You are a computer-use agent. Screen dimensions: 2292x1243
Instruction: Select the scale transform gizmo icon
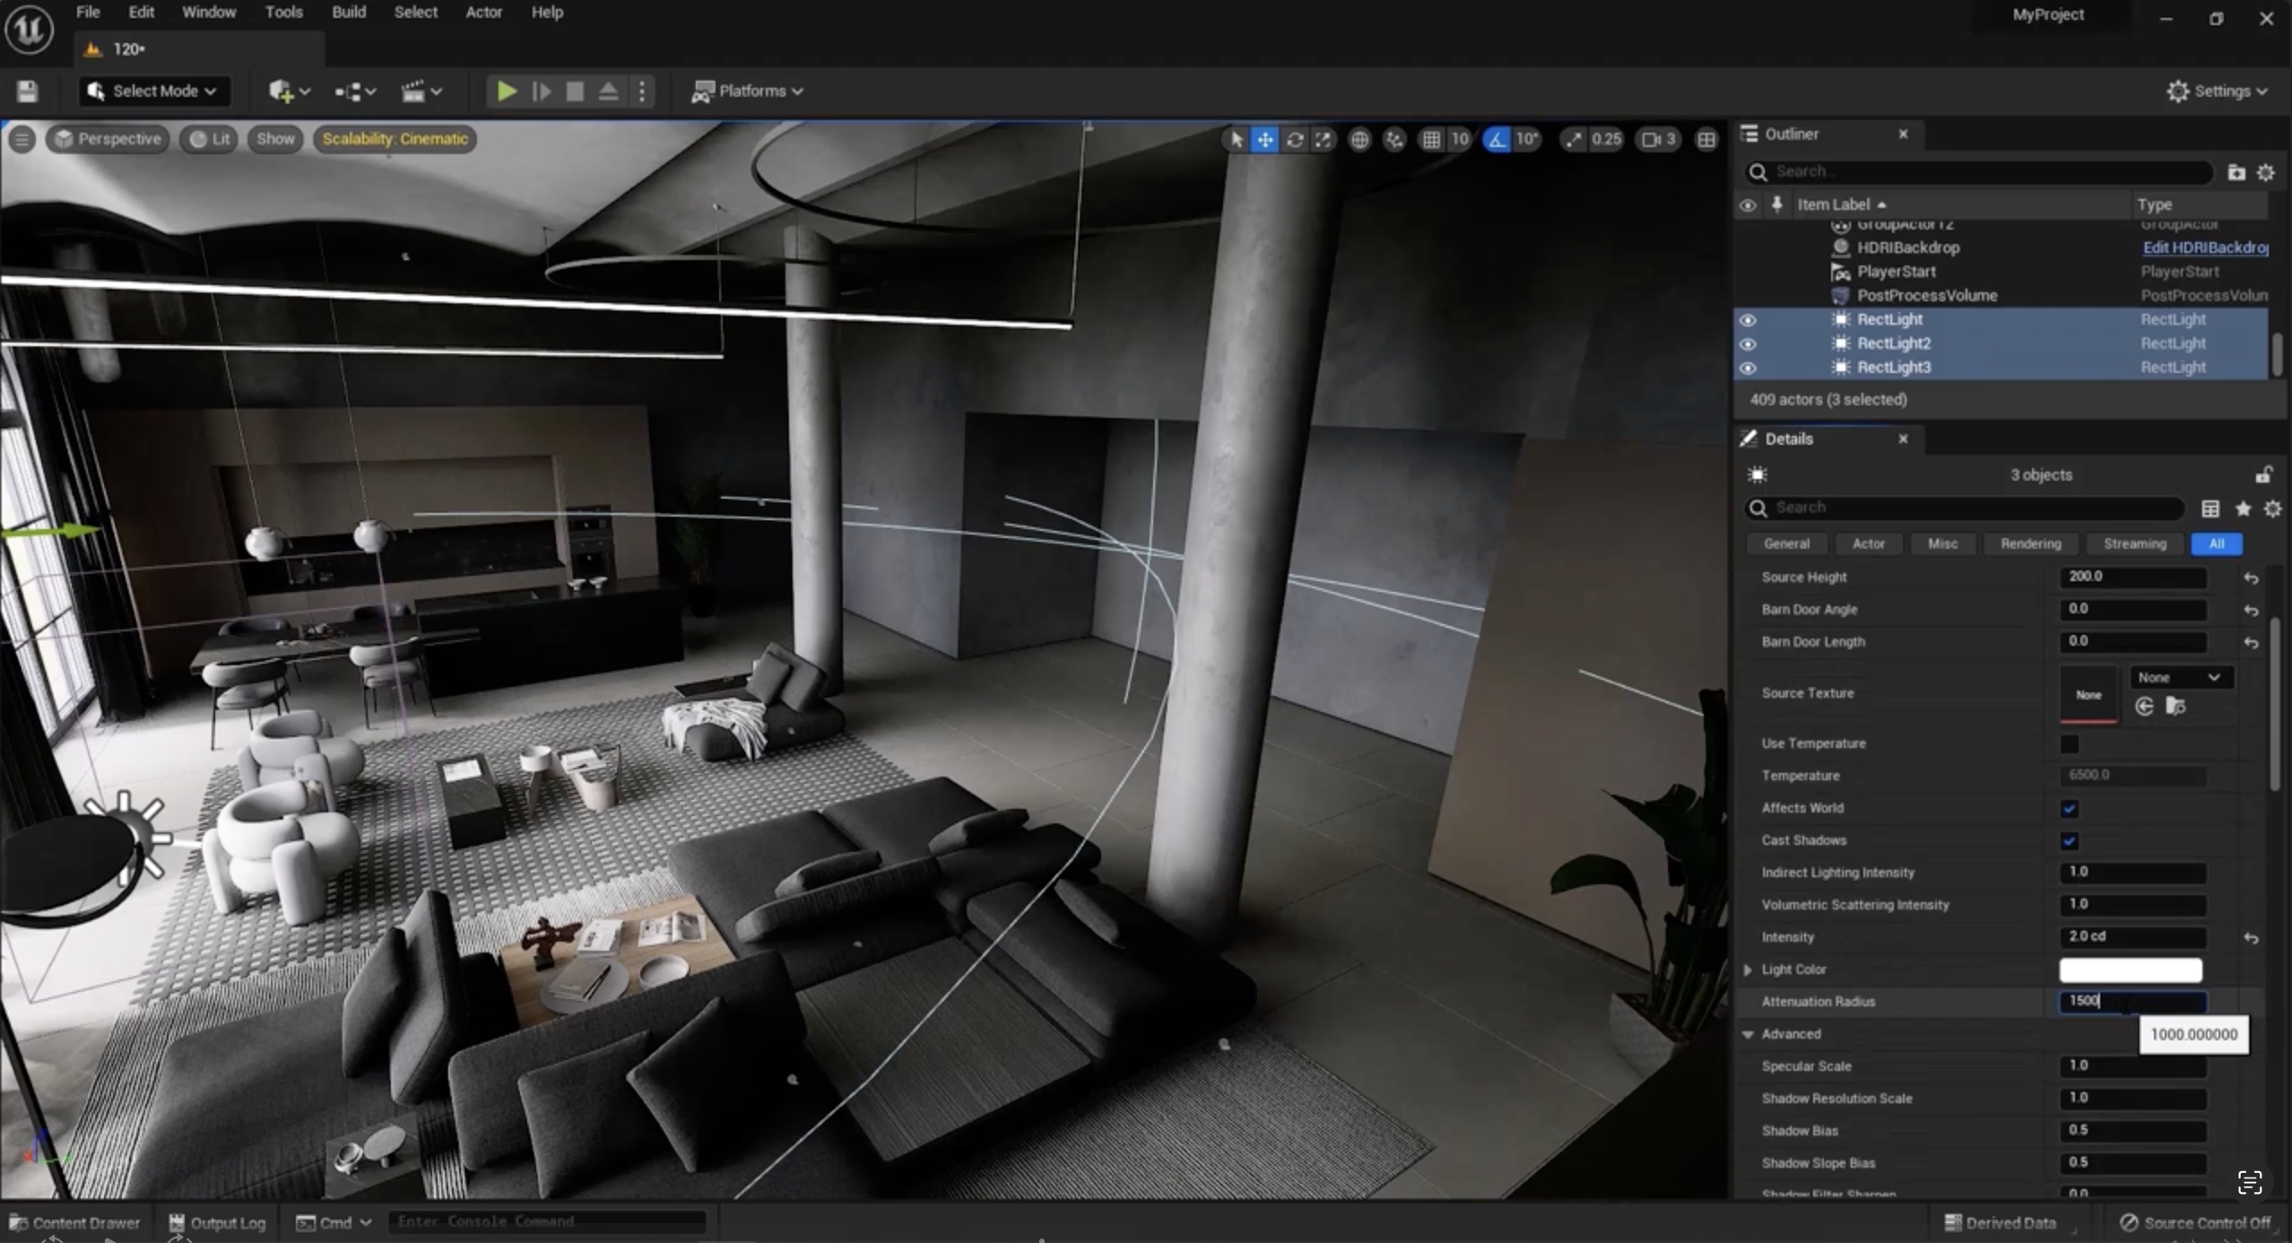coord(1324,139)
